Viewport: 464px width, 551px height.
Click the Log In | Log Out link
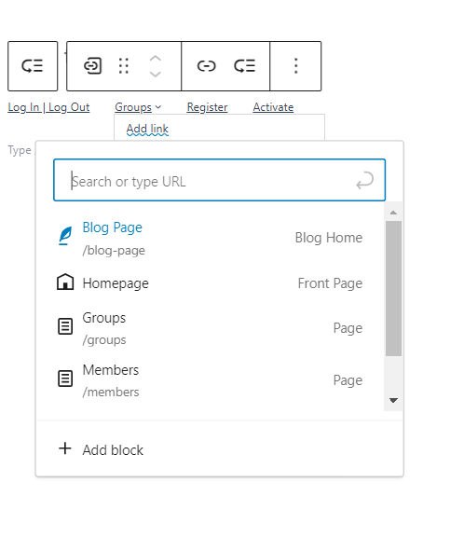48,107
